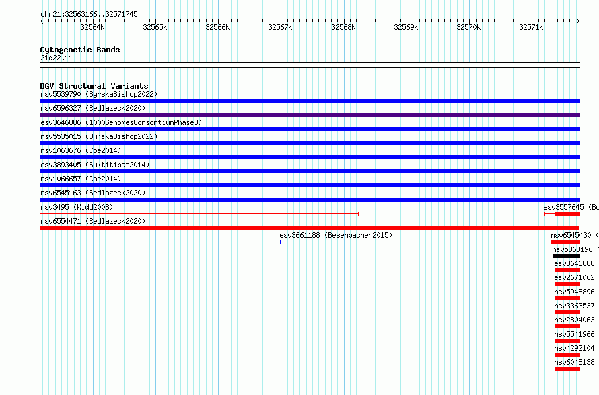The width and height of the screenshot is (599, 395).
Task: Click the nsv6048138 variant label
Action: 575,362
